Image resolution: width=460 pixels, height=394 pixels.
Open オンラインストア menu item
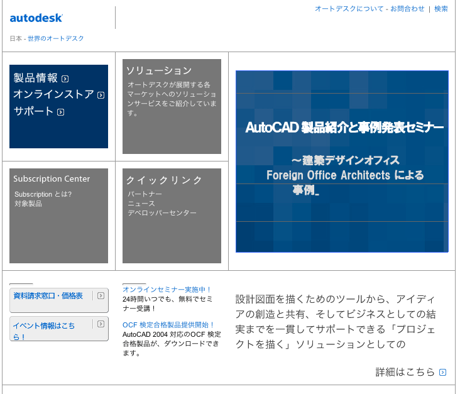(53, 94)
